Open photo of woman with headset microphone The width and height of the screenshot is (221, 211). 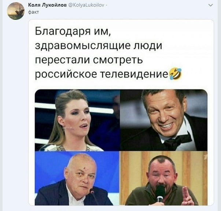pos(77,120)
